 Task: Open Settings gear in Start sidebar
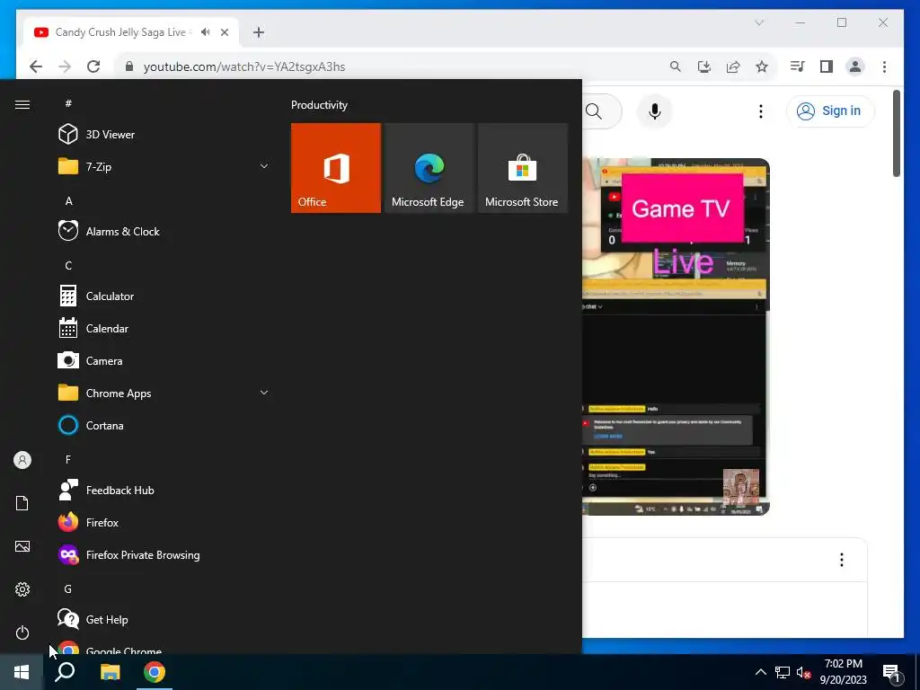point(22,589)
